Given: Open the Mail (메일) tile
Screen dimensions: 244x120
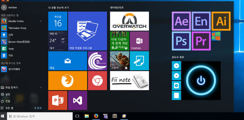Looking at the screenshot, I should 68,61.
